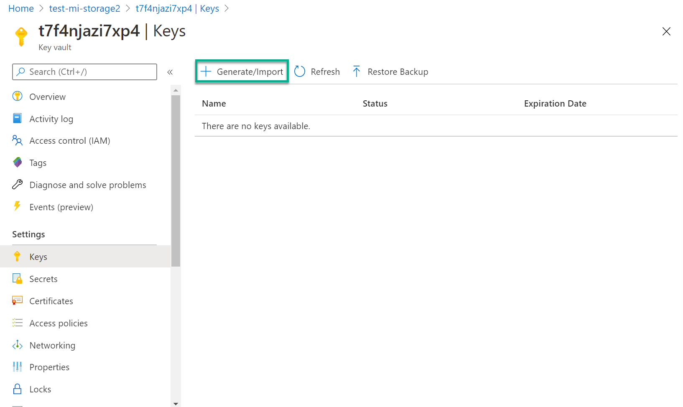The height and width of the screenshot is (407, 683).
Task: Refresh the keys list
Action: coord(317,71)
